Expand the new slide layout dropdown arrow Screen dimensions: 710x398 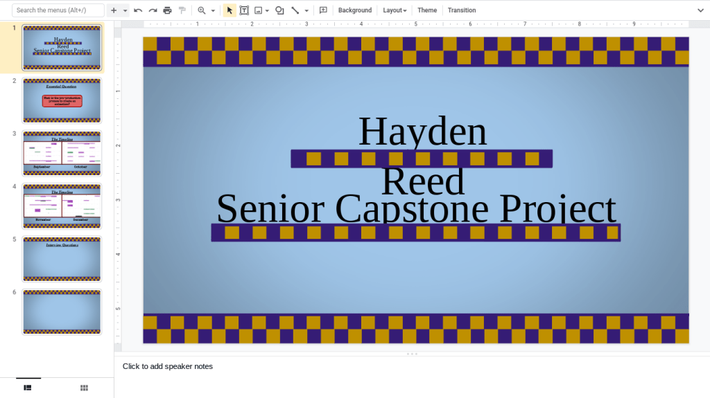click(125, 10)
